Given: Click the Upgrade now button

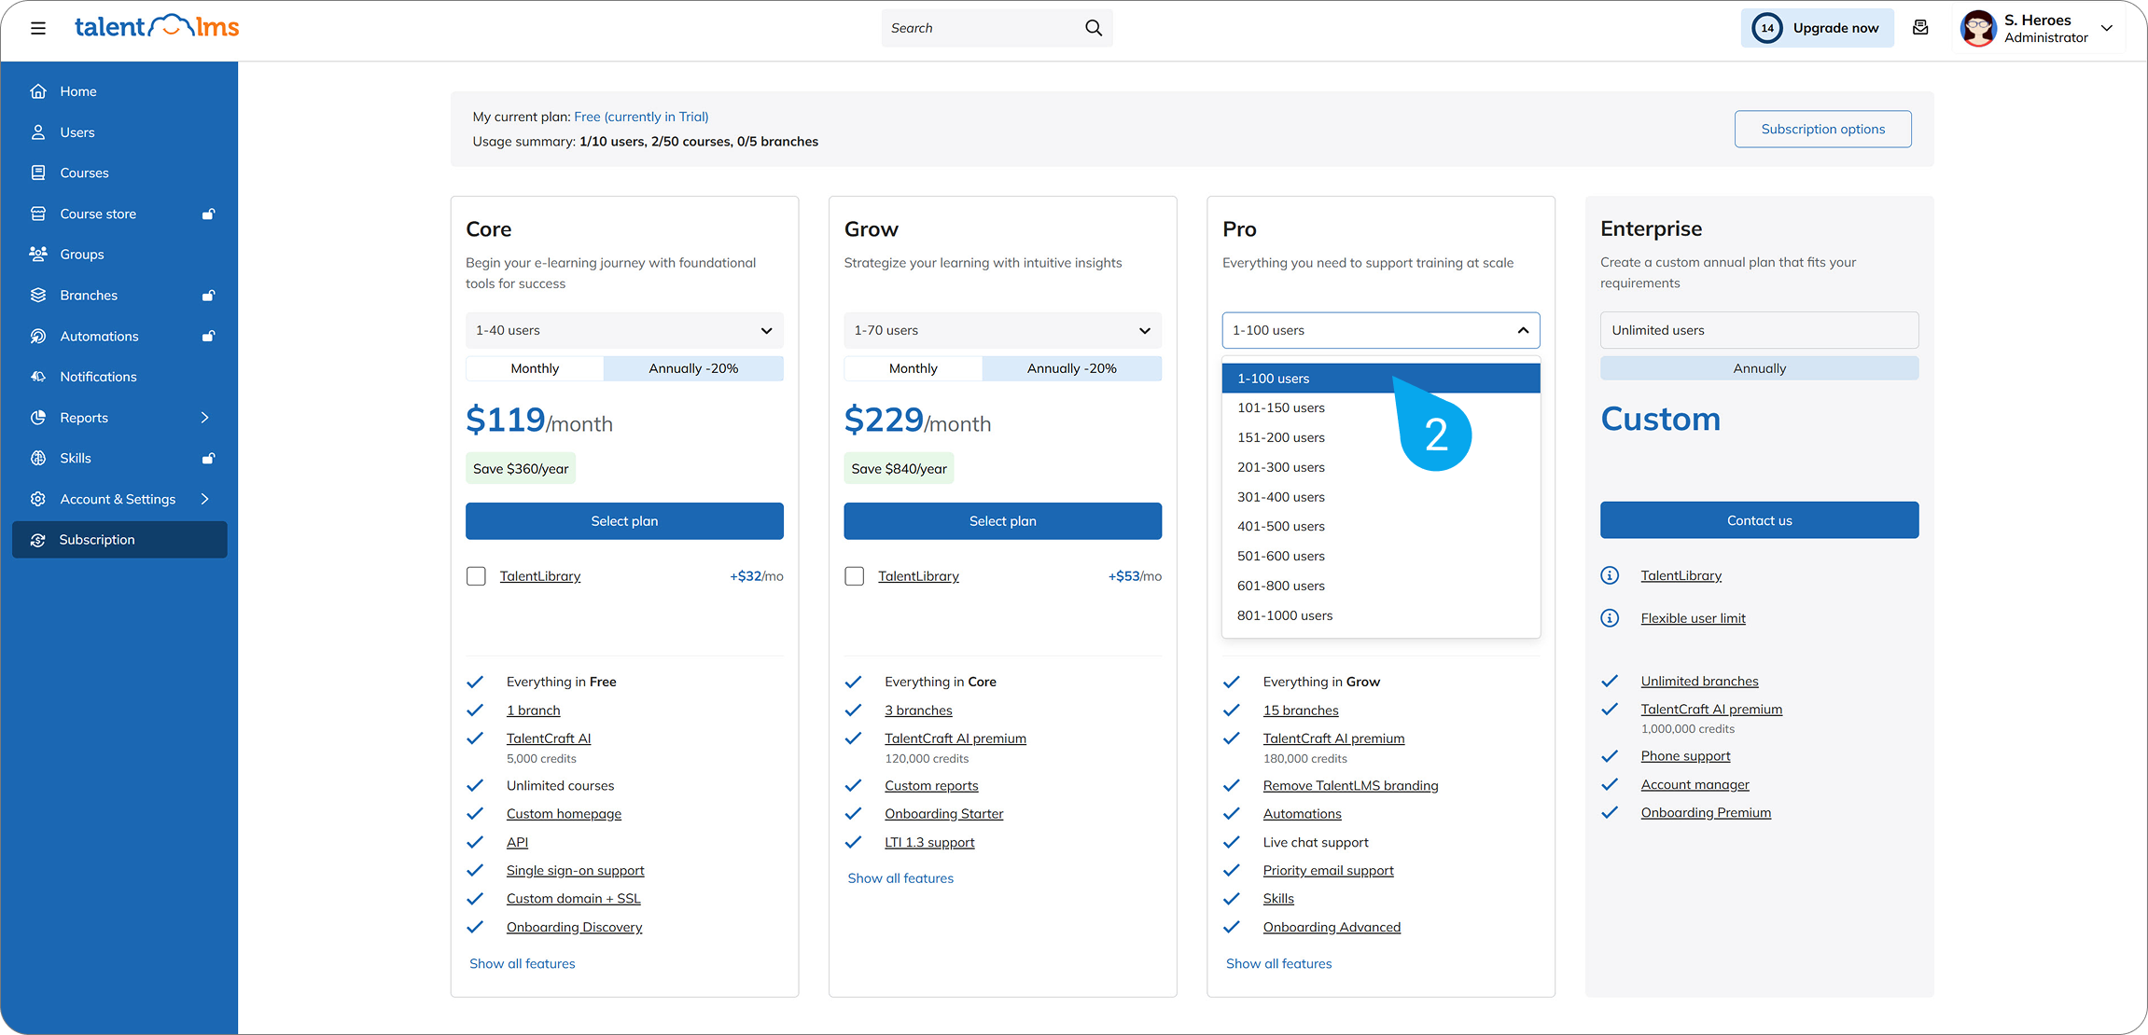Looking at the screenshot, I should click(1818, 28).
